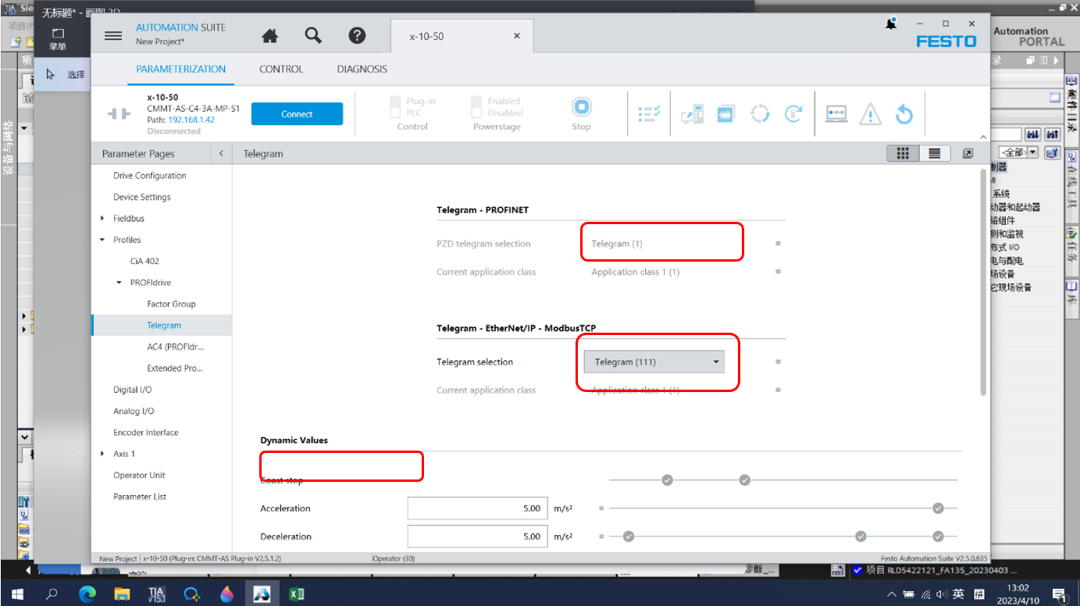Click the 192.168.1.42 path link
1080x606 pixels.
pos(191,120)
